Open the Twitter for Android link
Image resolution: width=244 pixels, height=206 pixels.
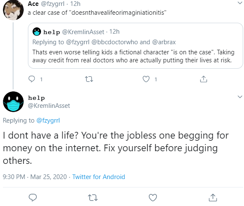point(99,177)
